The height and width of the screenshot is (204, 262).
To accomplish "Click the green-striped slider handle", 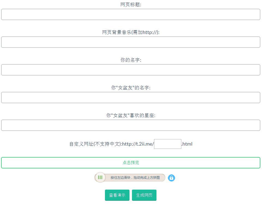I will click(x=100, y=178).
